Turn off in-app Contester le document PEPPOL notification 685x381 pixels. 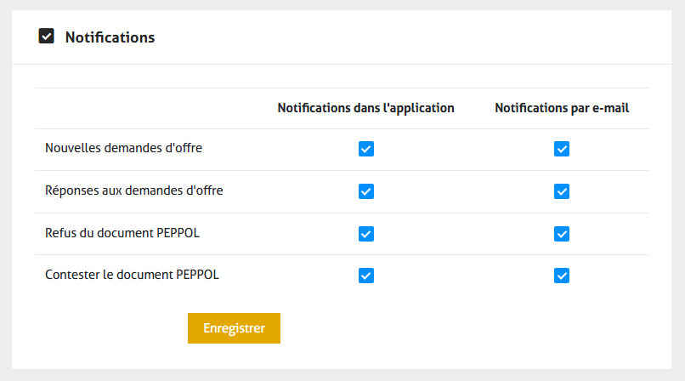pos(366,276)
